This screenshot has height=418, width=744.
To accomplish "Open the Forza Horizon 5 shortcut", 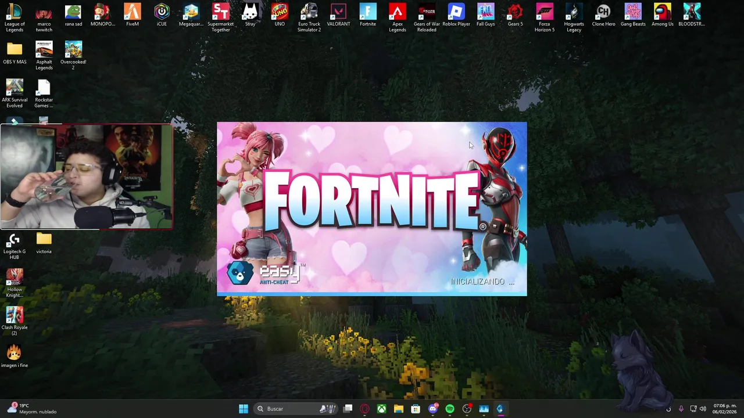I will pyautogui.click(x=545, y=17).
